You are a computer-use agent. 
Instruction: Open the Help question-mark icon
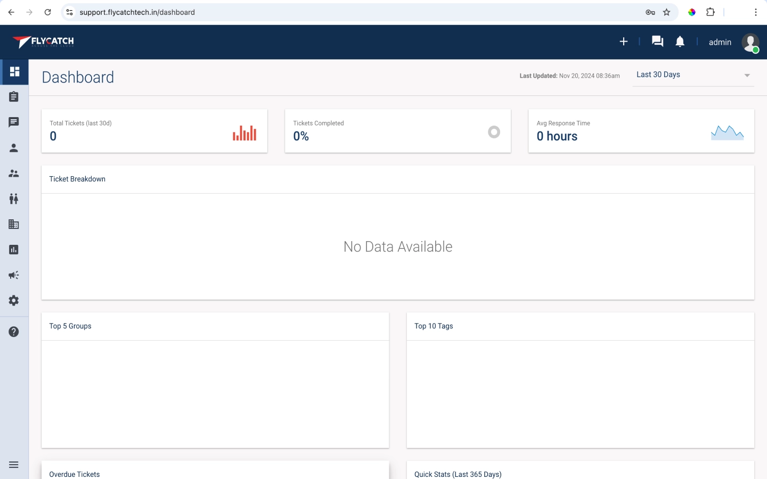click(x=14, y=332)
